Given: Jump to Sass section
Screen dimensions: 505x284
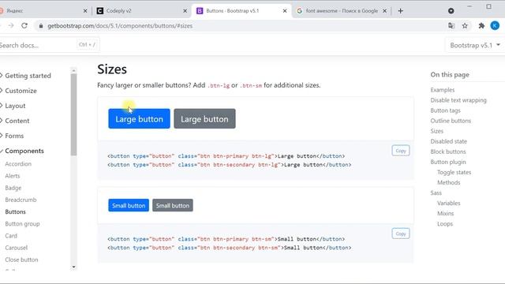Looking at the screenshot, I should (436, 192).
